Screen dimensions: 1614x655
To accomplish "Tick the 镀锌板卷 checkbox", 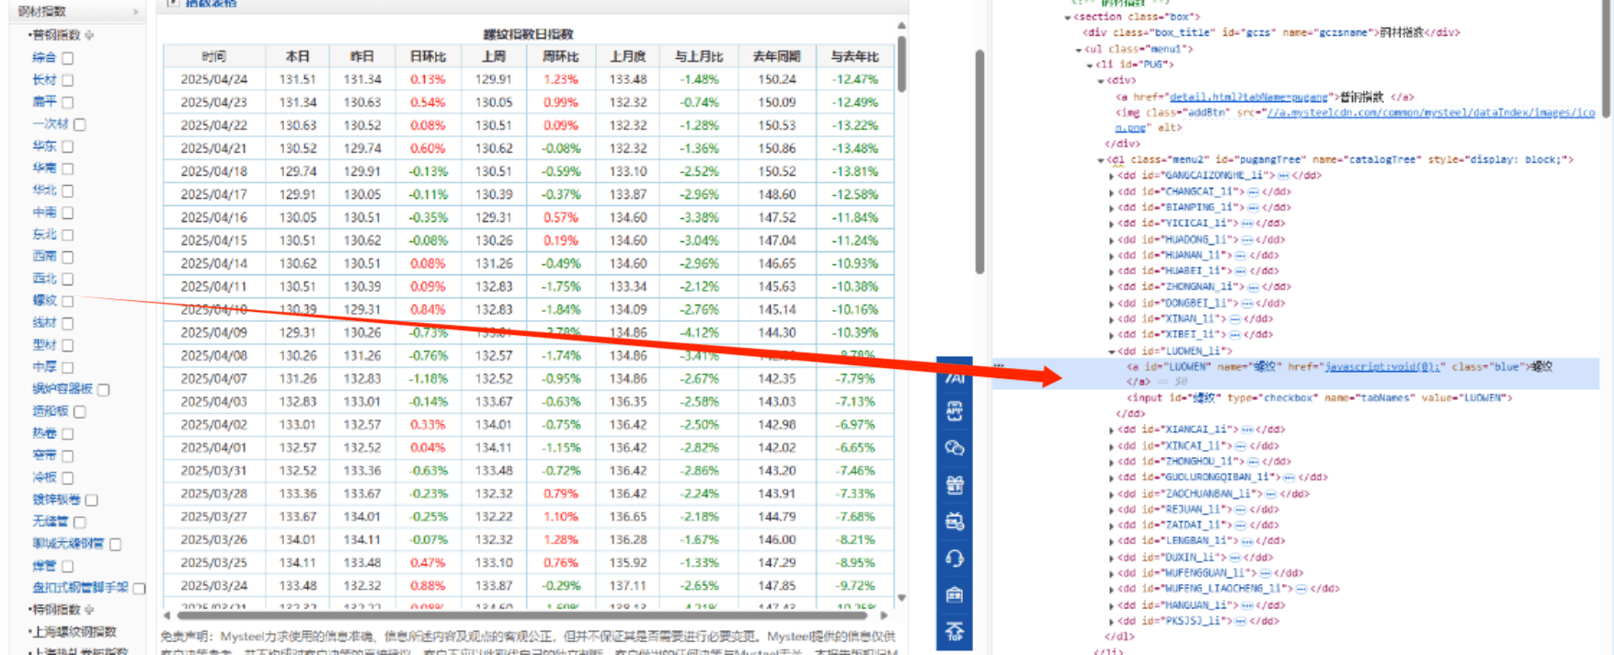I will click(x=91, y=500).
